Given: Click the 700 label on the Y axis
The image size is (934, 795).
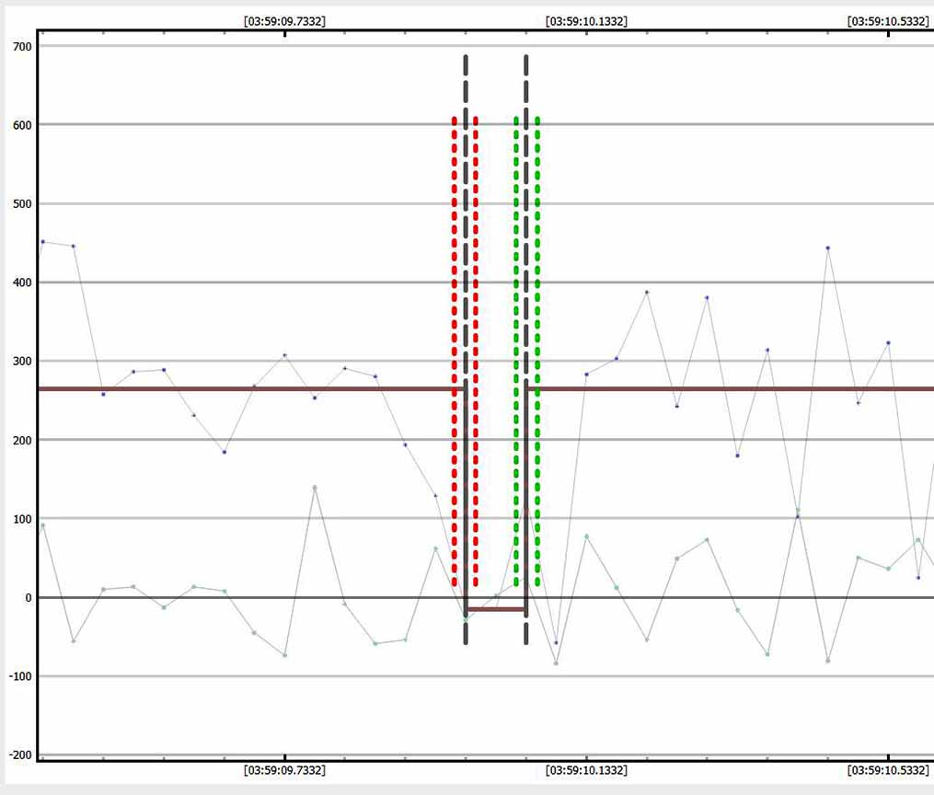Looking at the screenshot, I should click(x=18, y=46).
